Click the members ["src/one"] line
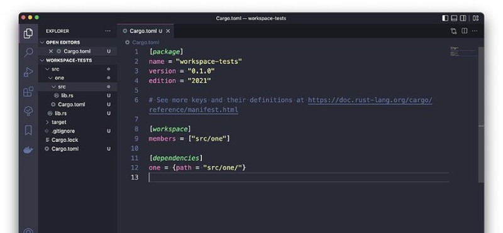This screenshot has width=503, height=233. 189,138
